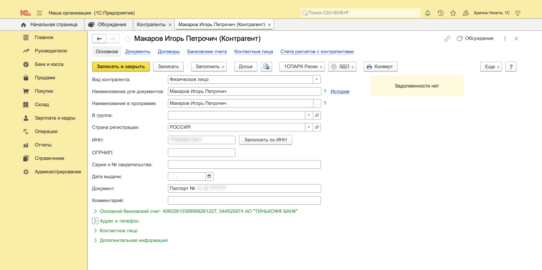Open the history icon in the top bar

[440, 12]
